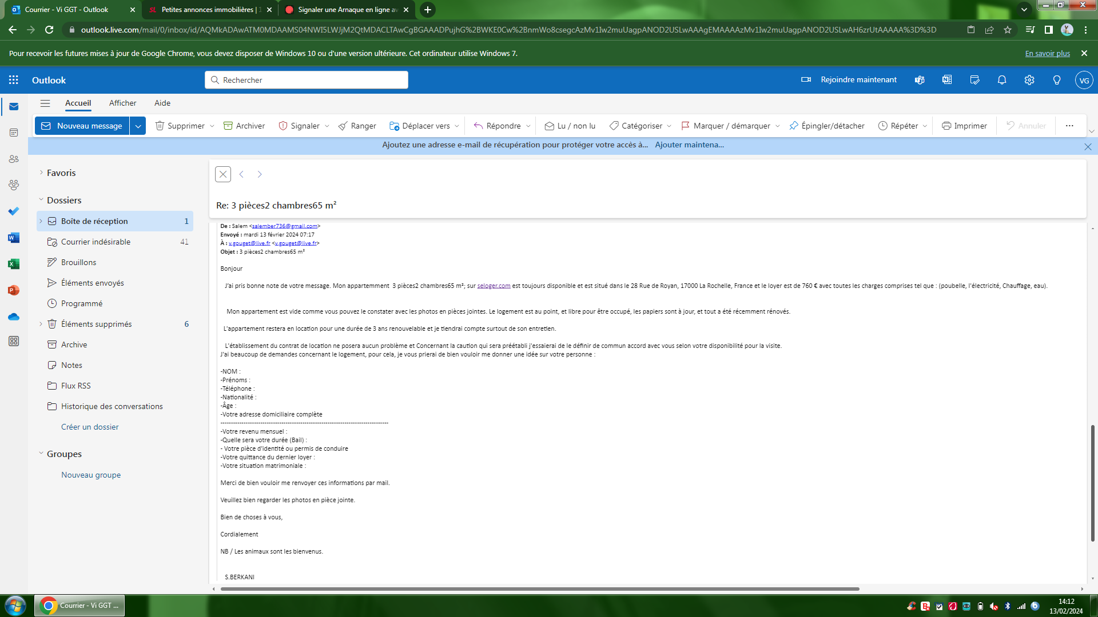Image resolution: width=1098 pixels, height=617 pixels.
Task: Switch to Petites annonces immobilières browser tab
Action: point(210,10)
